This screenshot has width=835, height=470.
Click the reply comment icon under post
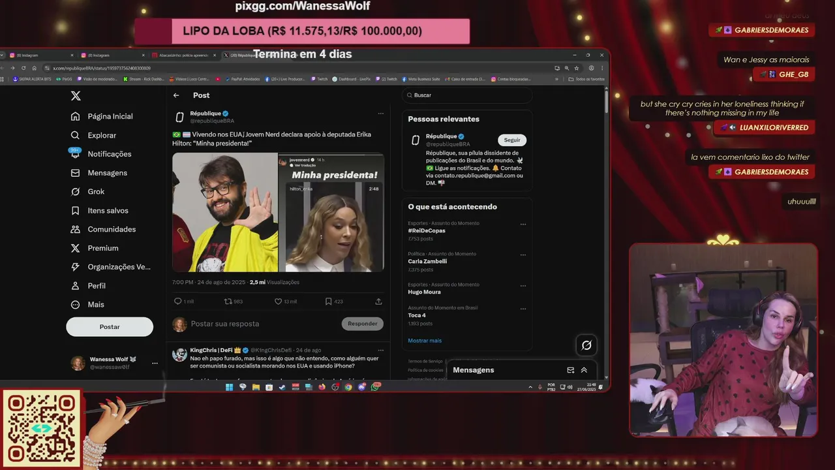[x=177, y=302]
